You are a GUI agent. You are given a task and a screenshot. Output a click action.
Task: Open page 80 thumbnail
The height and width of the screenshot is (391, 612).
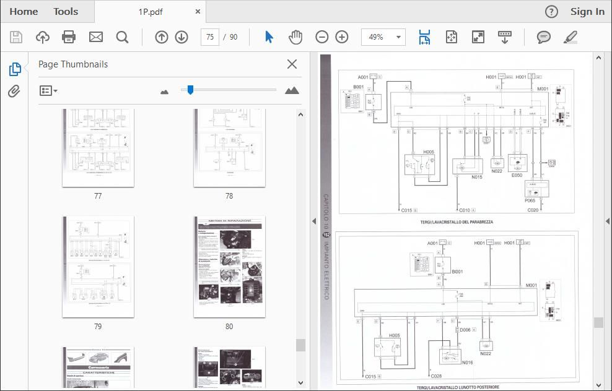tap(229, 267)
